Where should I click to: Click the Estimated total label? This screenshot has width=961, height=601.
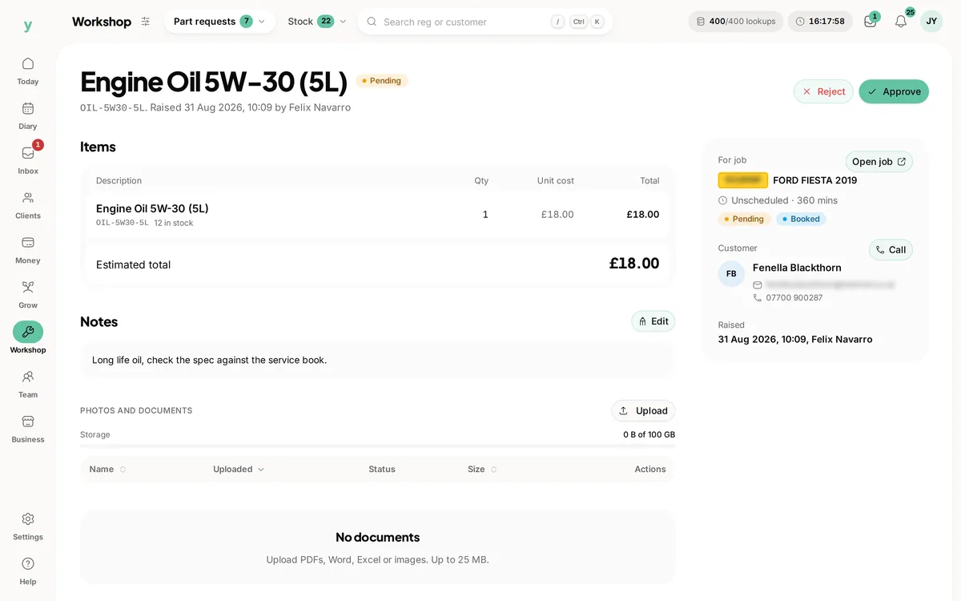point(133,265)
